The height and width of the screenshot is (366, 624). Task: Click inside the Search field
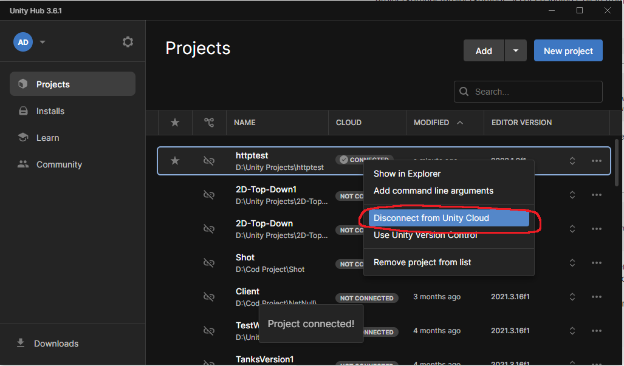pos(527,92)
